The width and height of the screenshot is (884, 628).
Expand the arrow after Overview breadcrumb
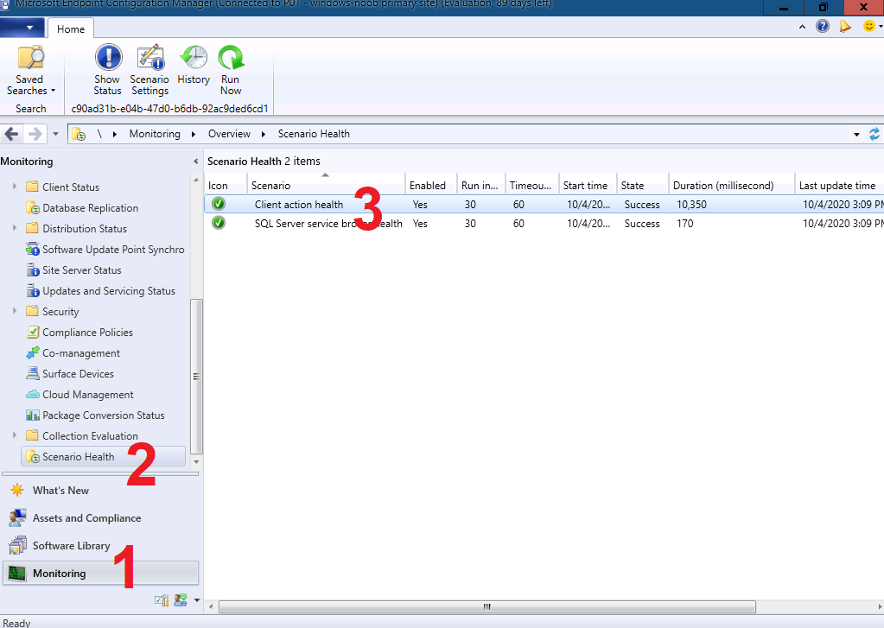tap(264, 134)
